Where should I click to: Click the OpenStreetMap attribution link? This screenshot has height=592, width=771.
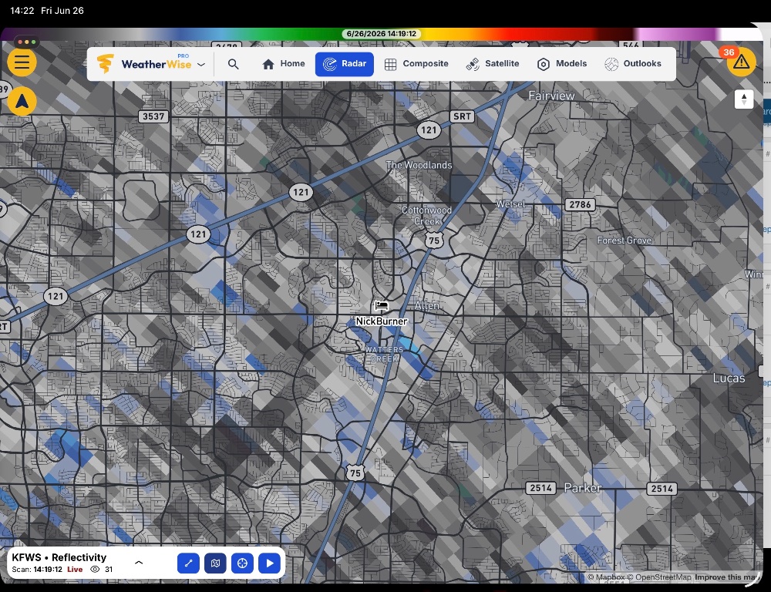pos(659,577)
